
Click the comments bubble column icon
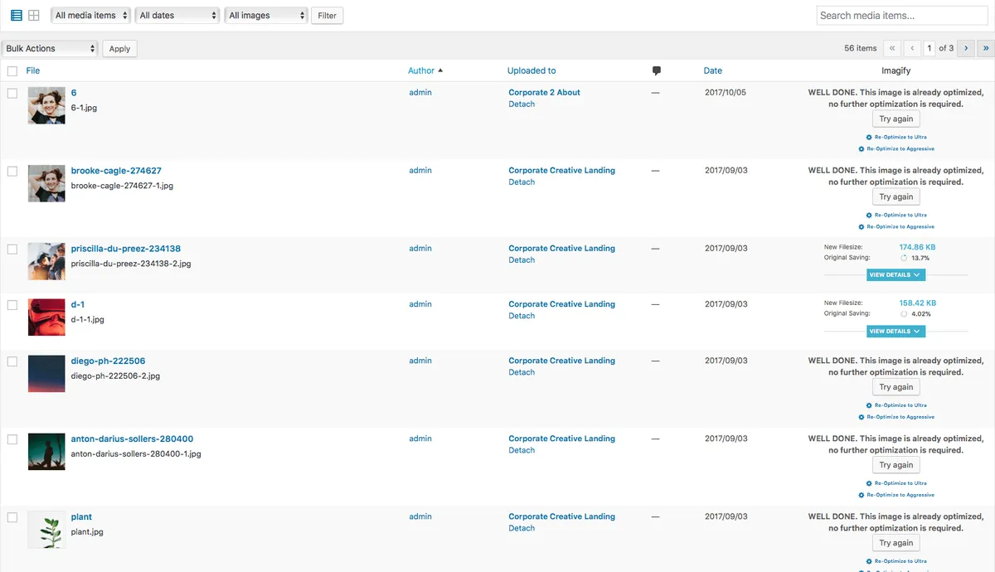657,71
